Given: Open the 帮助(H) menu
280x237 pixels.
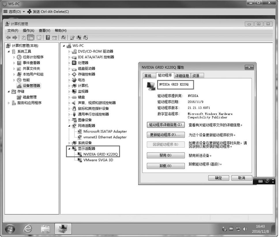Looking at the screenshot, I should (x=61, y=31).
